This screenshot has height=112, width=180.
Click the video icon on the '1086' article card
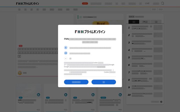pos(93,95)
